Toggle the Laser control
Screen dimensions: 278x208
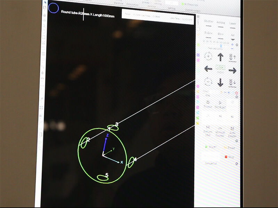coord(232,25)
